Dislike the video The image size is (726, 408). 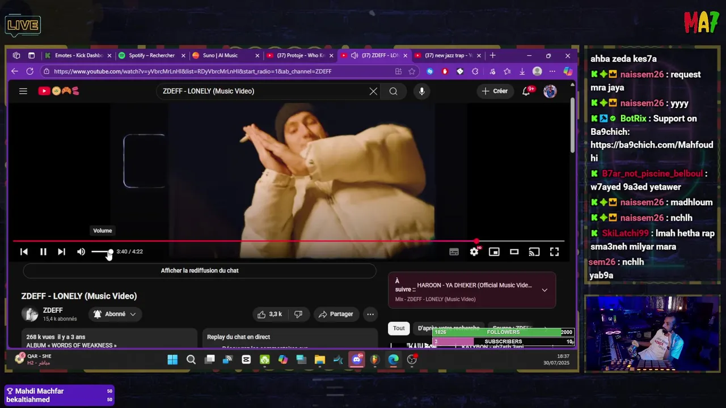[x=298, y=314]
